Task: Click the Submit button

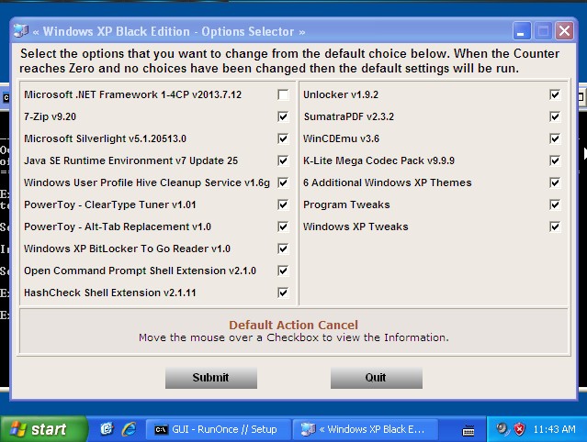Action: pyautogui.click(x=211, y=378)
